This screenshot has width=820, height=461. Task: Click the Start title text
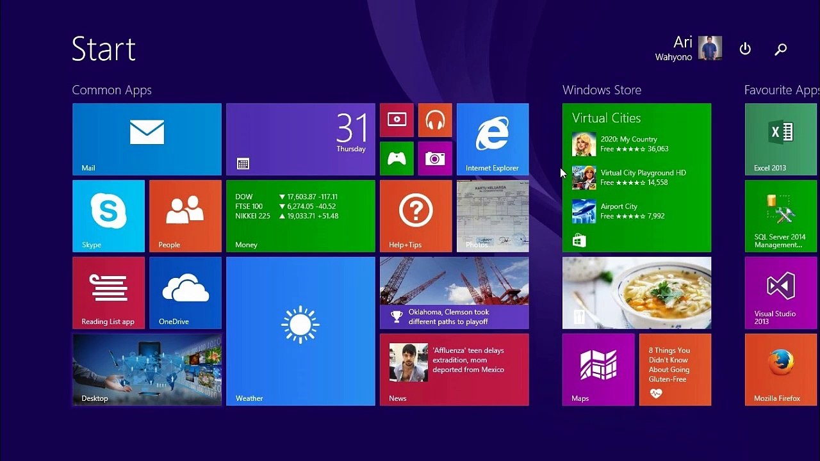[104, 49]
